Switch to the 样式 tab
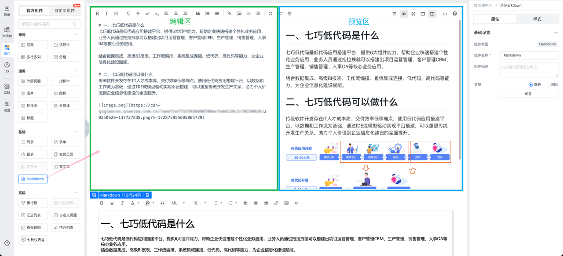This screenshot has width=563, height=256. tap(537, 19)
